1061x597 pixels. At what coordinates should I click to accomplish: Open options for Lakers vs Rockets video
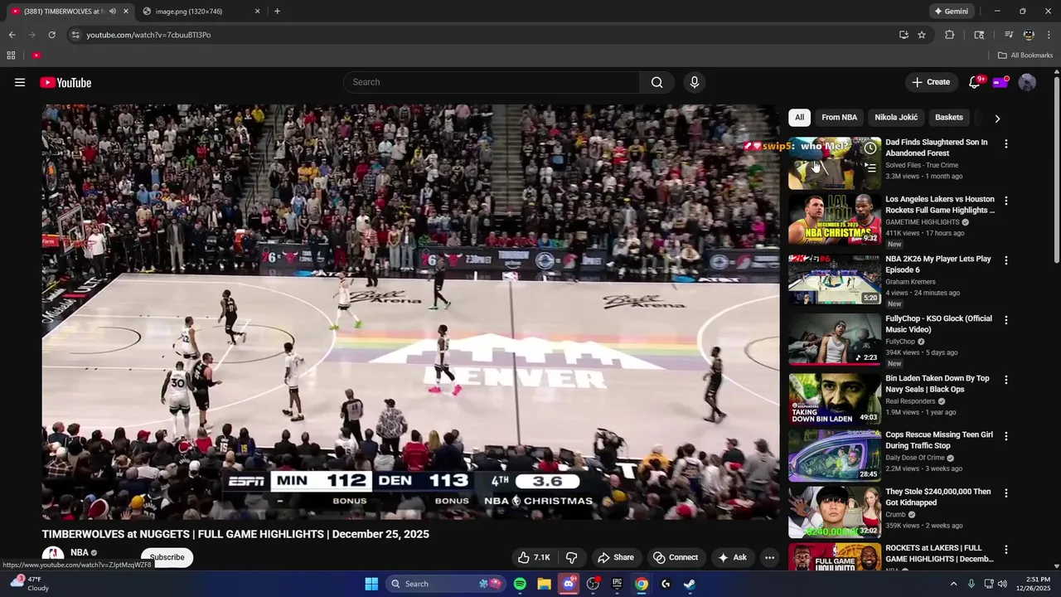pyautogui.click(x=1006, y=201)
